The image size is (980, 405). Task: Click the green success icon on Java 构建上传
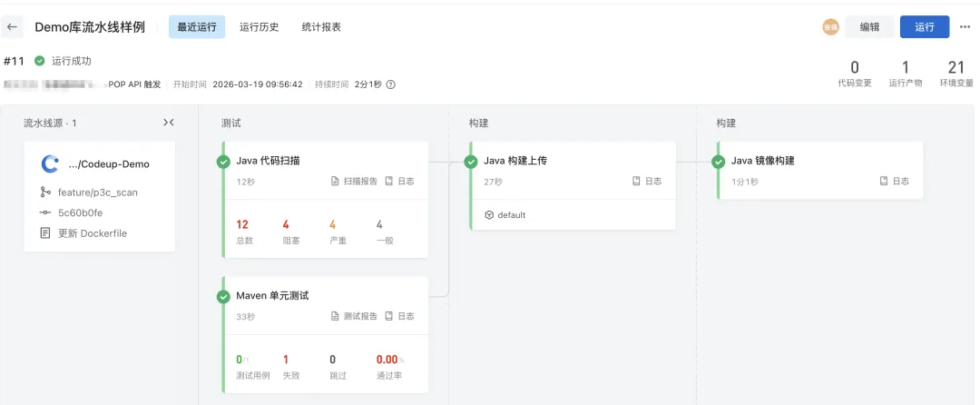point(471,162)
